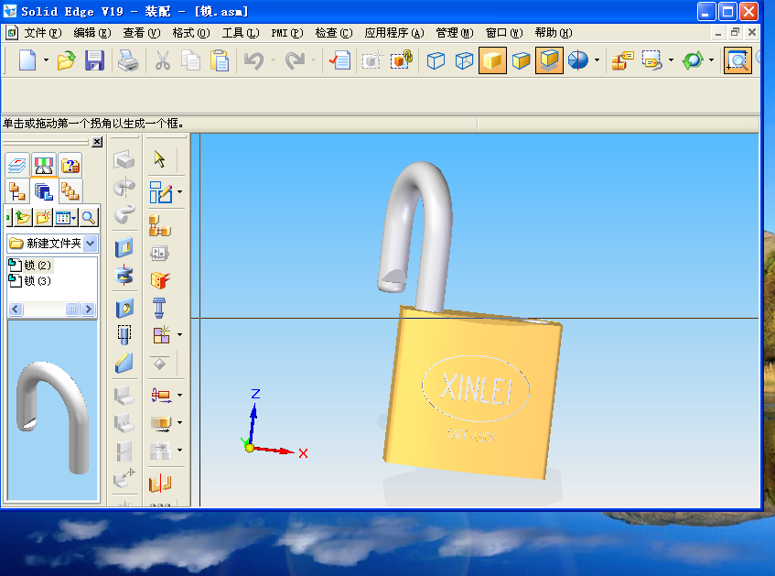Open the 应用程序(A) menu

(x=394, y=33)
